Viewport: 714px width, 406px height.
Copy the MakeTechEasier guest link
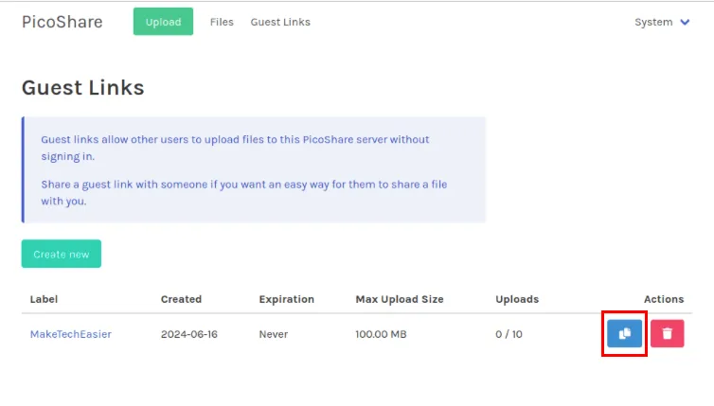624,334
